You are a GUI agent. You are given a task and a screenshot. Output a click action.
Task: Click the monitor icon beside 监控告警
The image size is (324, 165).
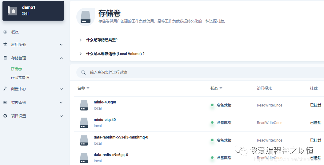(x=5, y=102)
